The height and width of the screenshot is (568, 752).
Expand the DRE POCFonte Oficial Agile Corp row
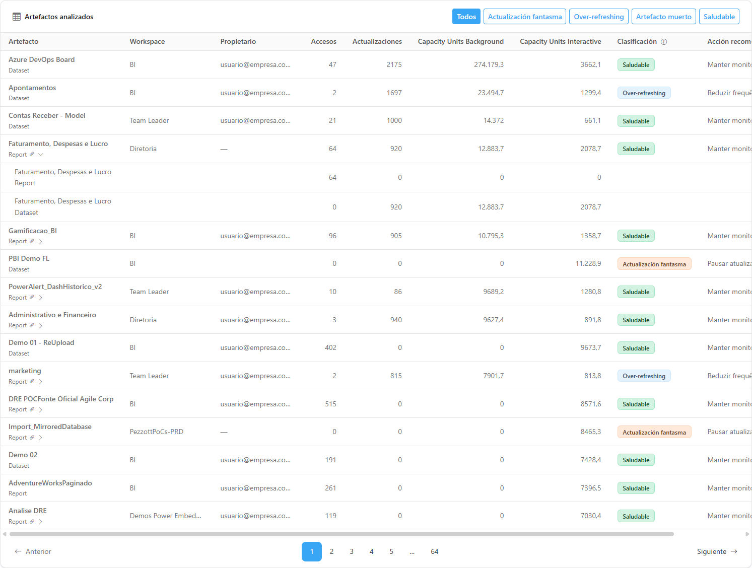[41, 410]
